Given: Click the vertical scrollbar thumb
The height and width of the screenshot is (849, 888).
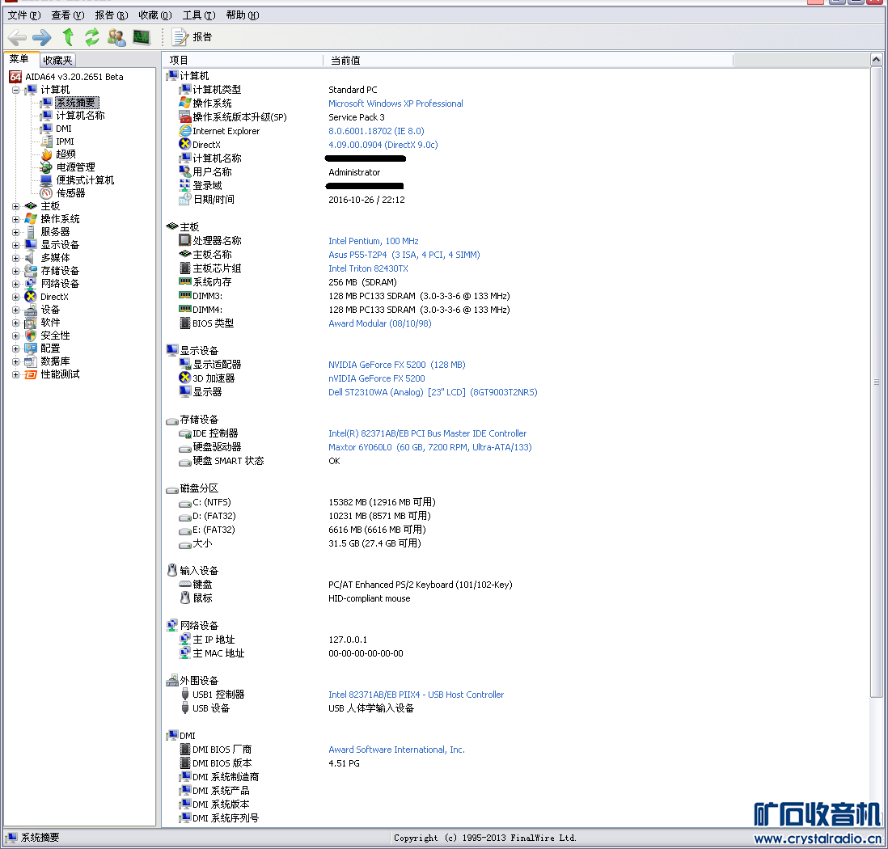Looking at the screenshot, I should pos(876,382).
